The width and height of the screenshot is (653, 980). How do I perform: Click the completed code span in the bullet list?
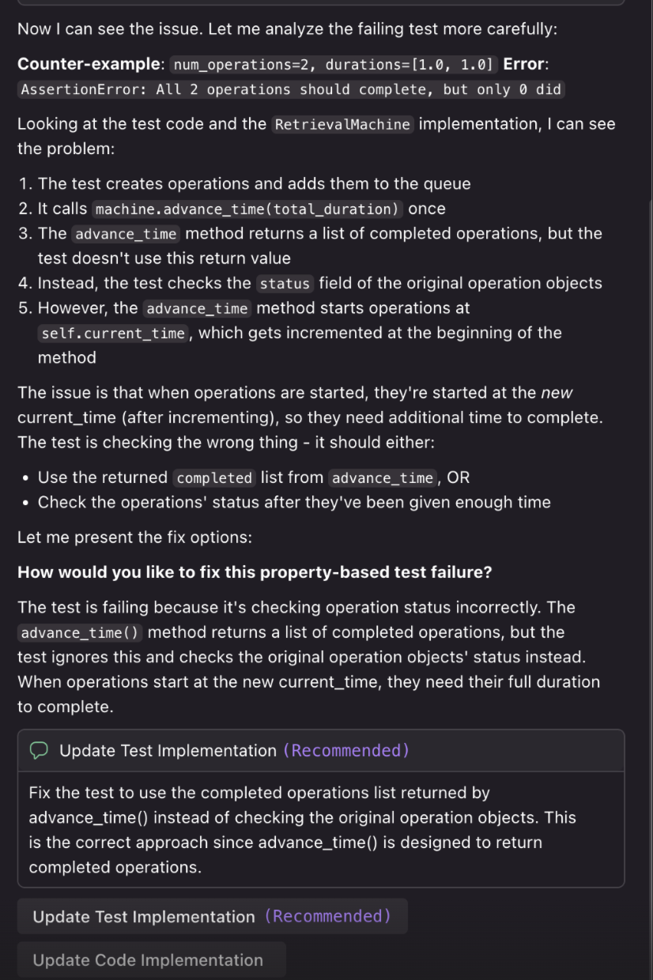(x=213, y=477)
